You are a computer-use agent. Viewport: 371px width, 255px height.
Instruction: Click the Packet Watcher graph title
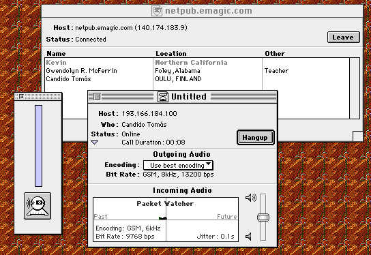(165, 203)
